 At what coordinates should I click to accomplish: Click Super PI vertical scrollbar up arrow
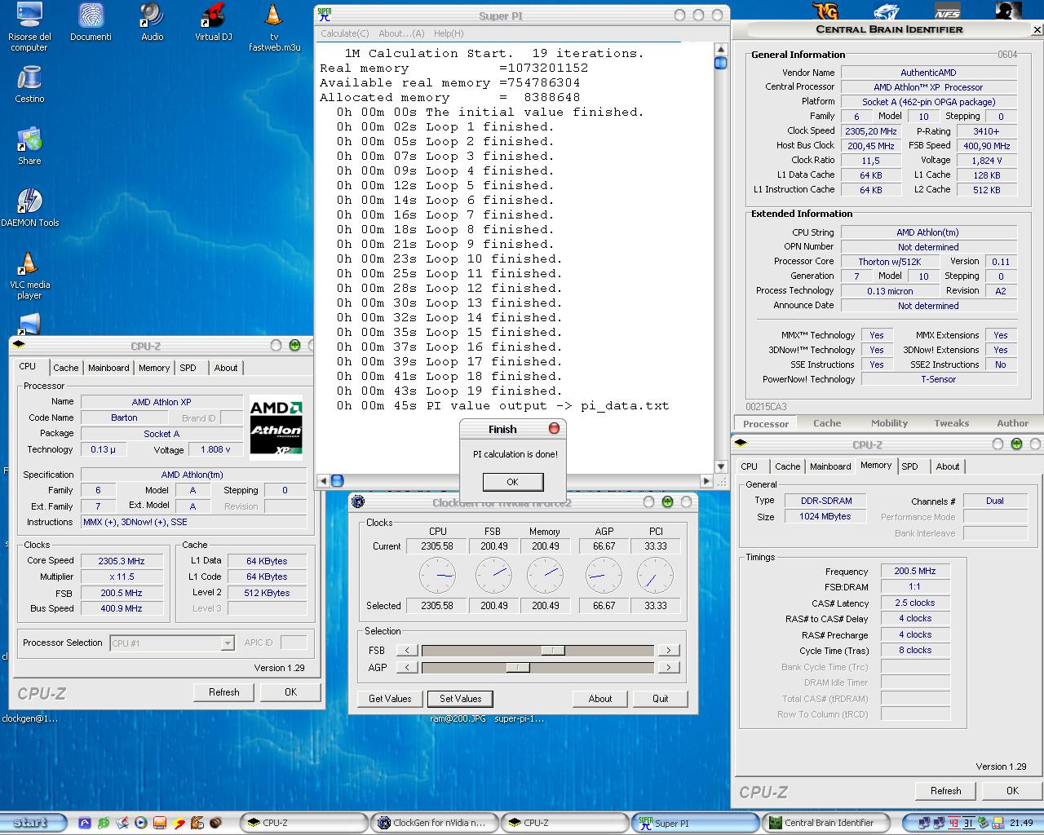coord(721,49)
